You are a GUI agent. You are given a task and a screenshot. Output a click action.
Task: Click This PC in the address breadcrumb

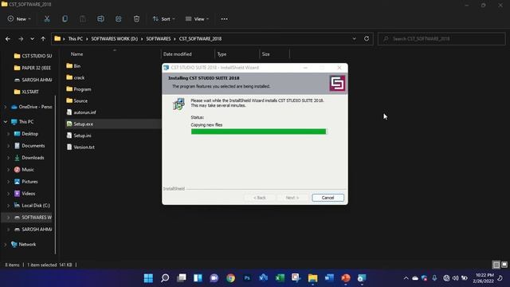point(76,39)
